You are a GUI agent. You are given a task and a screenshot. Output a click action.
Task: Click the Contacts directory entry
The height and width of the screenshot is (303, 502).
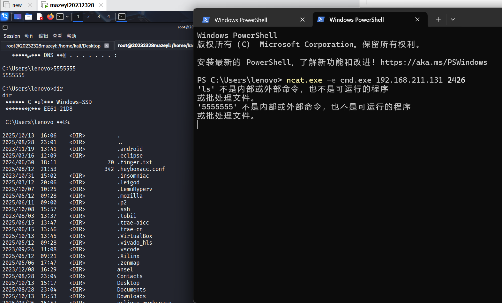click(x=130, y=276)
